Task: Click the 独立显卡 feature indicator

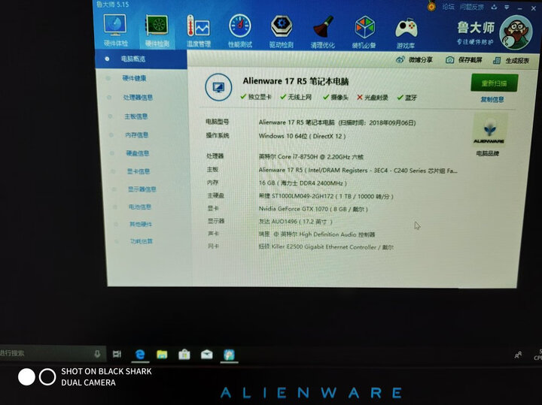Action: point(256,97)
